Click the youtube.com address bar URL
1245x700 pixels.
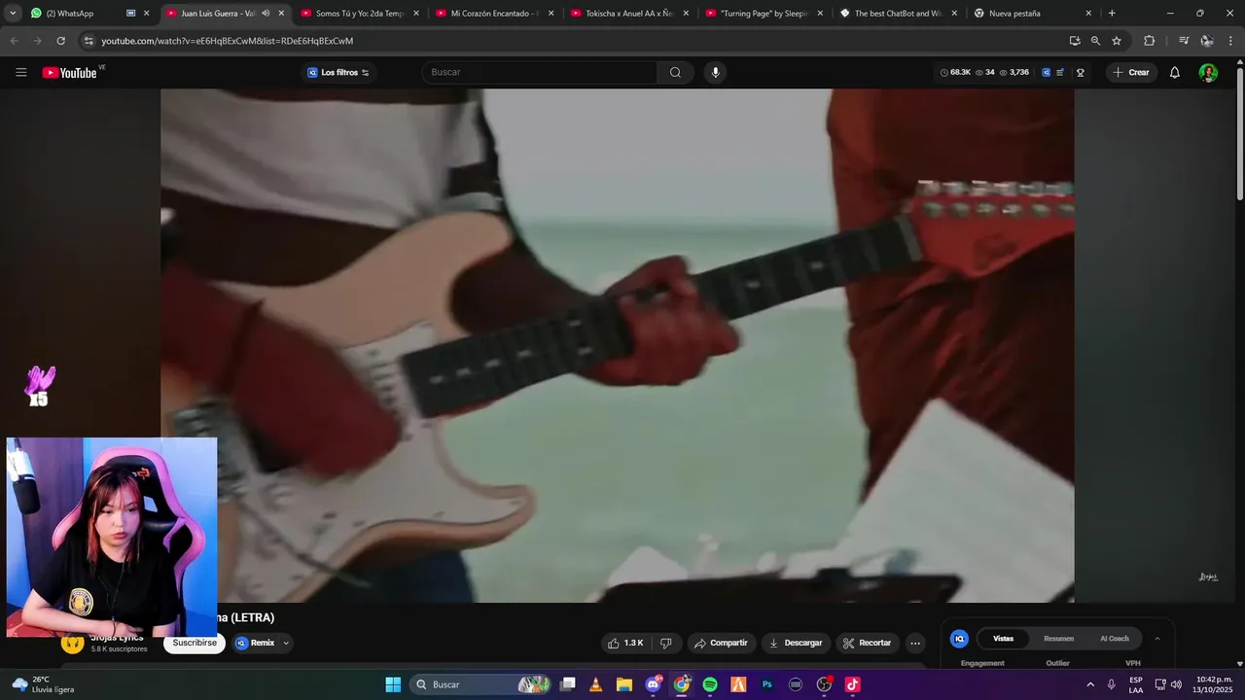(x=228, y=41)
